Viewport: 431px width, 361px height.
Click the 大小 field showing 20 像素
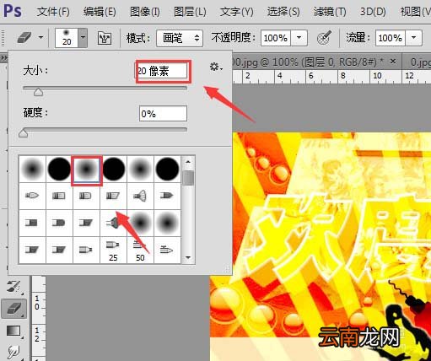pyautogui.click(x=162, y=71)
